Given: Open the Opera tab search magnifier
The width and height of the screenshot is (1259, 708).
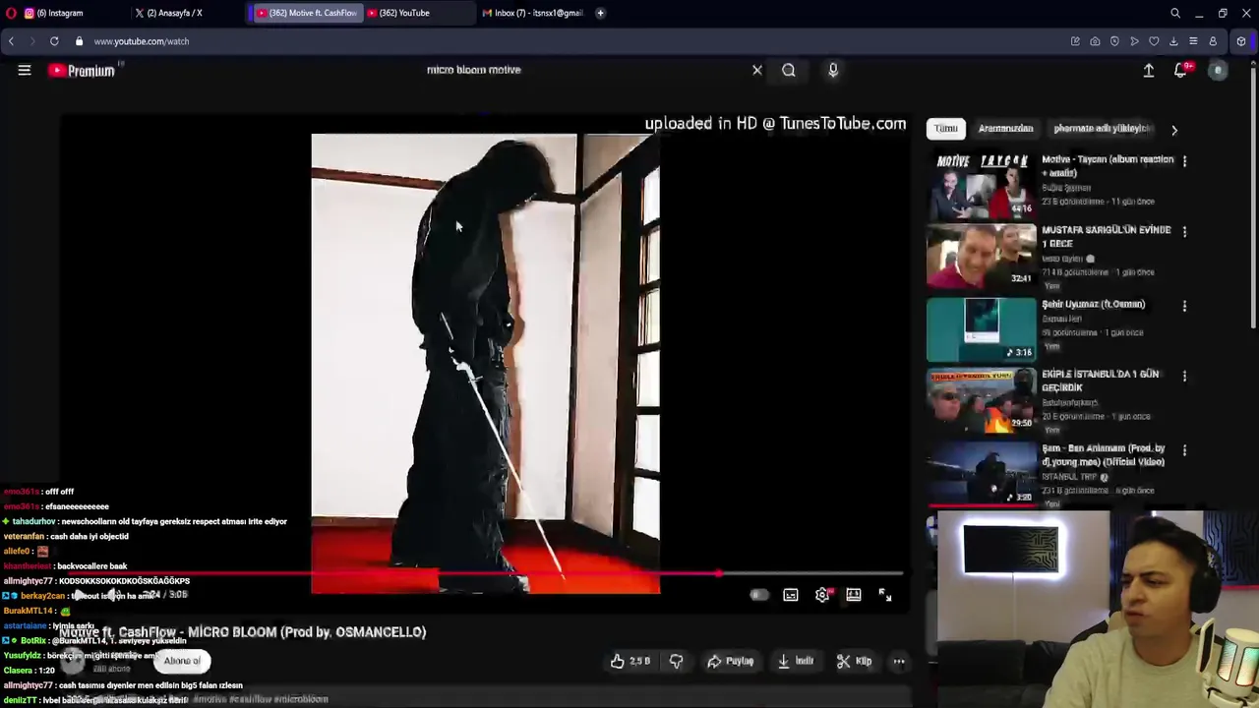Looking at the screenshot, I should click(x=1175, y=13).
